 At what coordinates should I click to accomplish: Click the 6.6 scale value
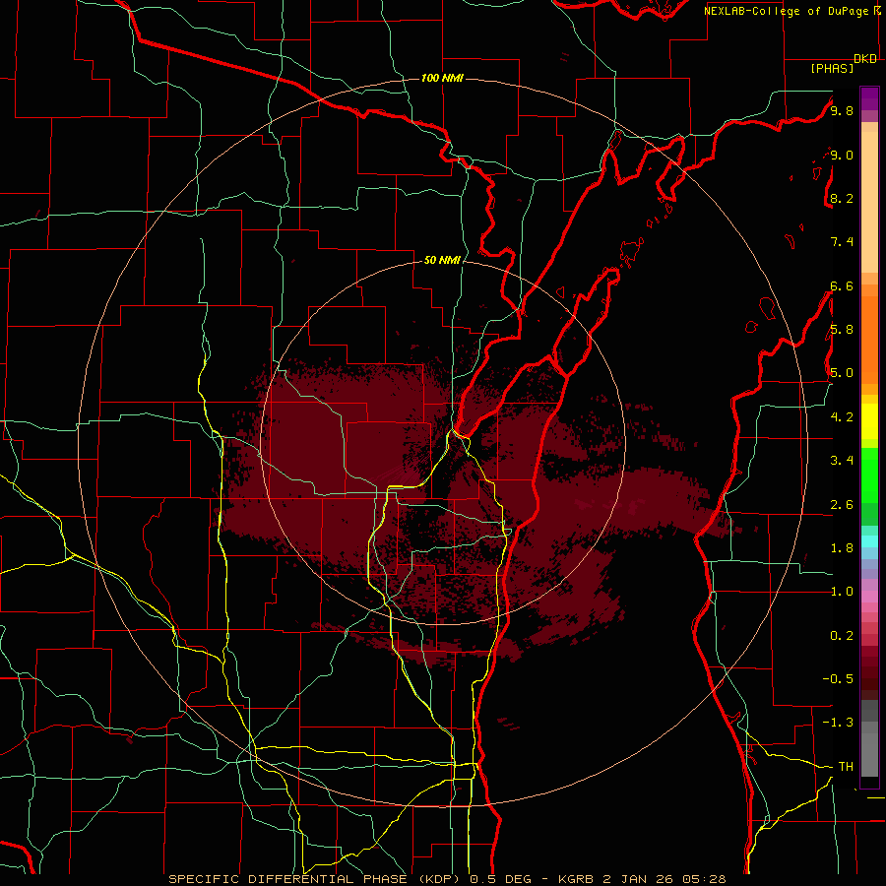(x=842, y=285)
